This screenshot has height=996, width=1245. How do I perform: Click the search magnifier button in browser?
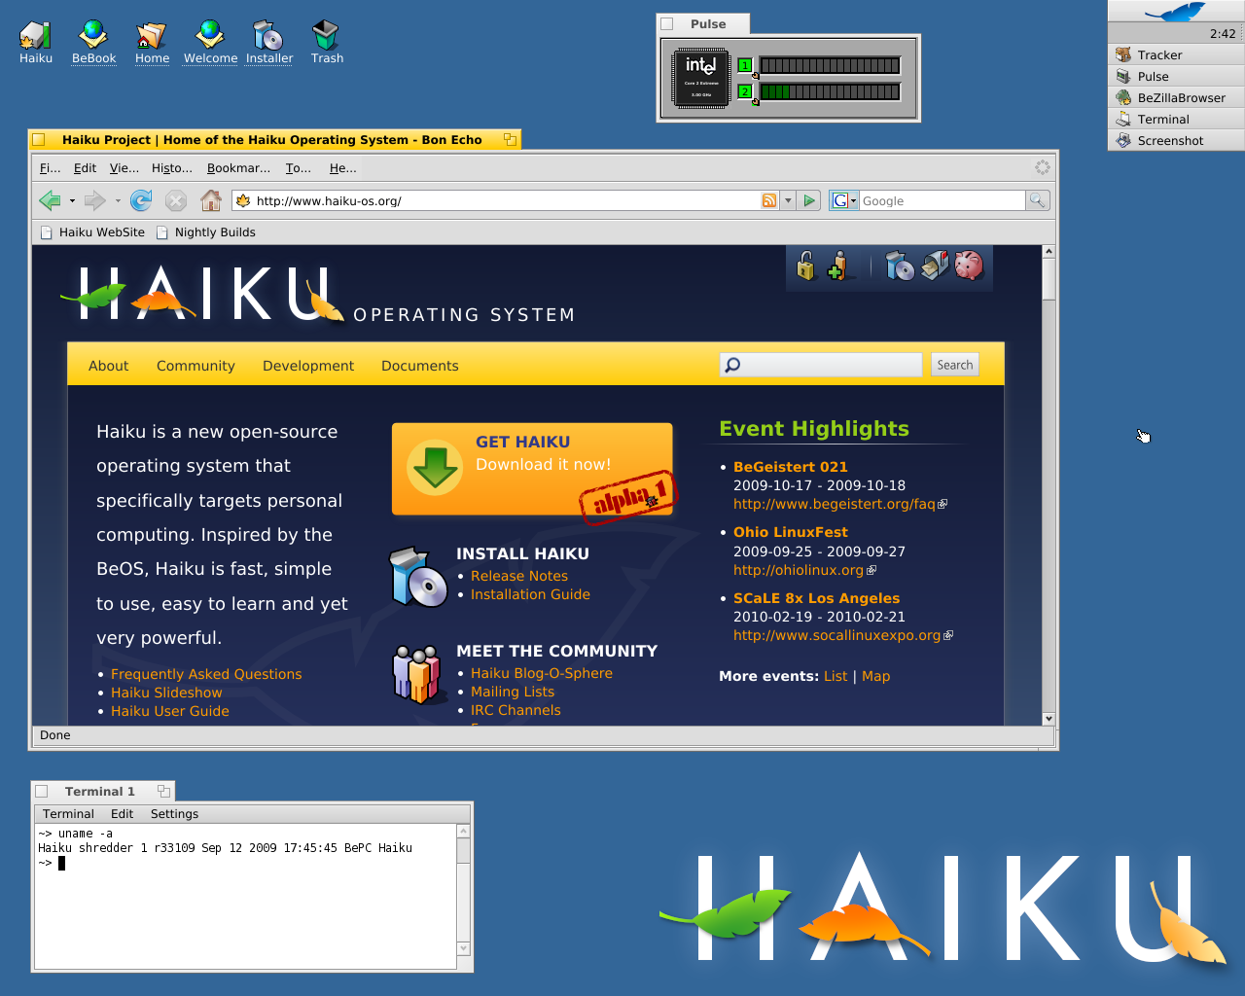pos(1038,200)
